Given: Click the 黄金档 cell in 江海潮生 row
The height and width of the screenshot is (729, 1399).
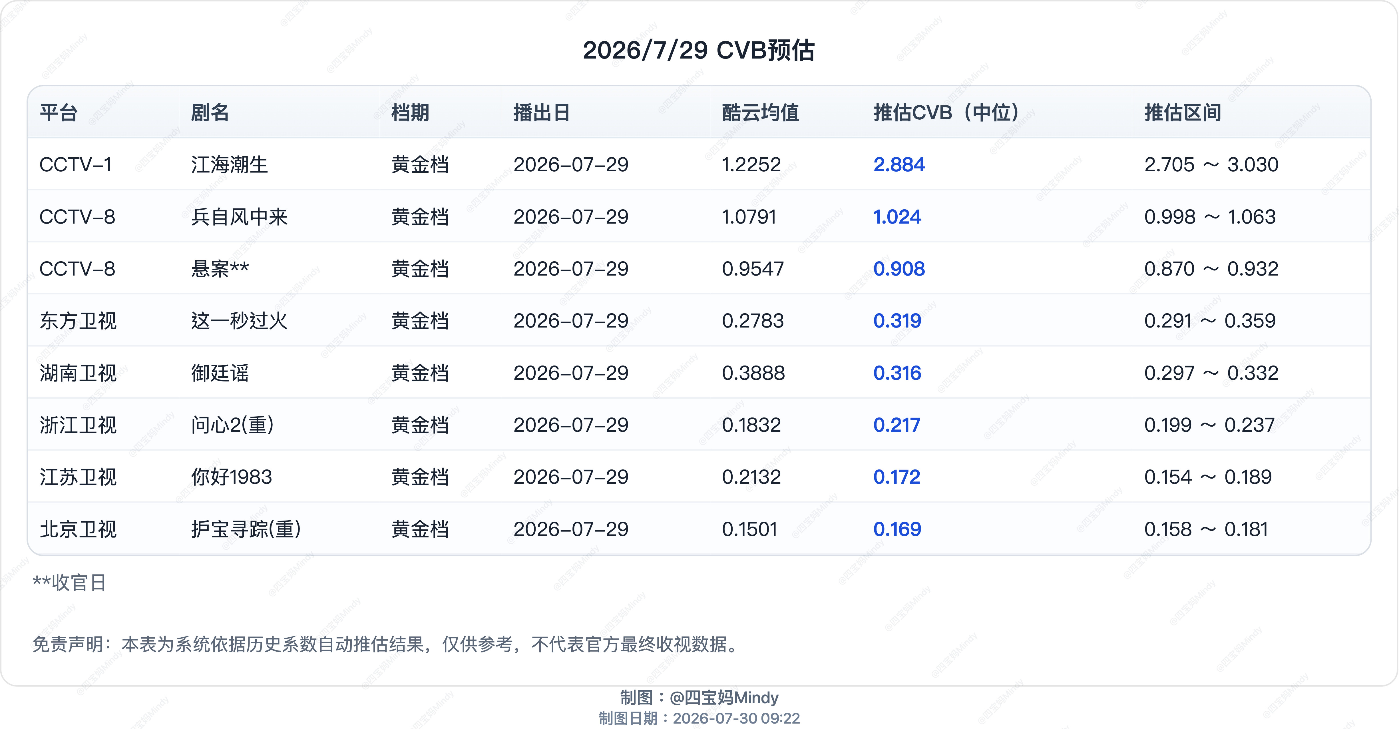Looking at the screenshot, I should [x=420, y=164].
